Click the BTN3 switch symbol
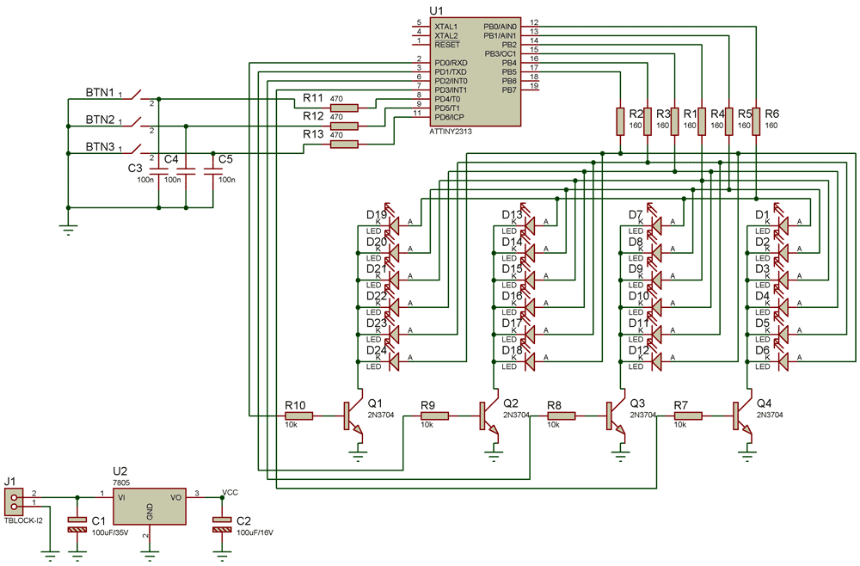Viewport: 860px width, 566px height. point(136,150)
